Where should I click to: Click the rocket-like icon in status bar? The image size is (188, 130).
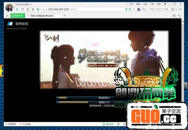(124, 124)
